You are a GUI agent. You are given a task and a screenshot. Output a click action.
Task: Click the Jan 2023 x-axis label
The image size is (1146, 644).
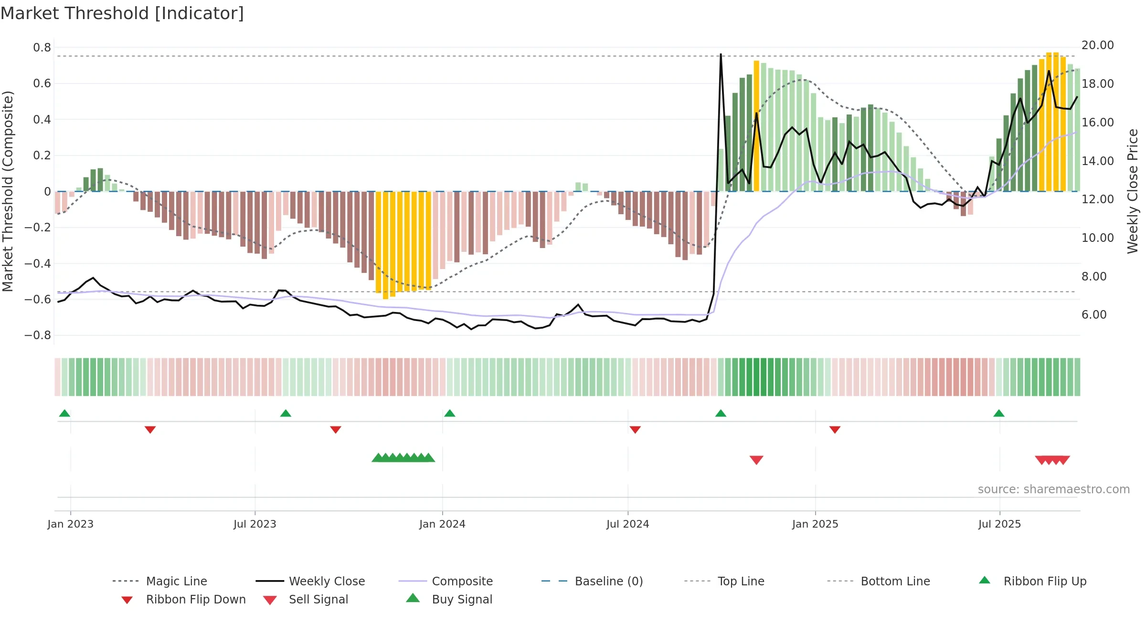(x=71, y=524)
